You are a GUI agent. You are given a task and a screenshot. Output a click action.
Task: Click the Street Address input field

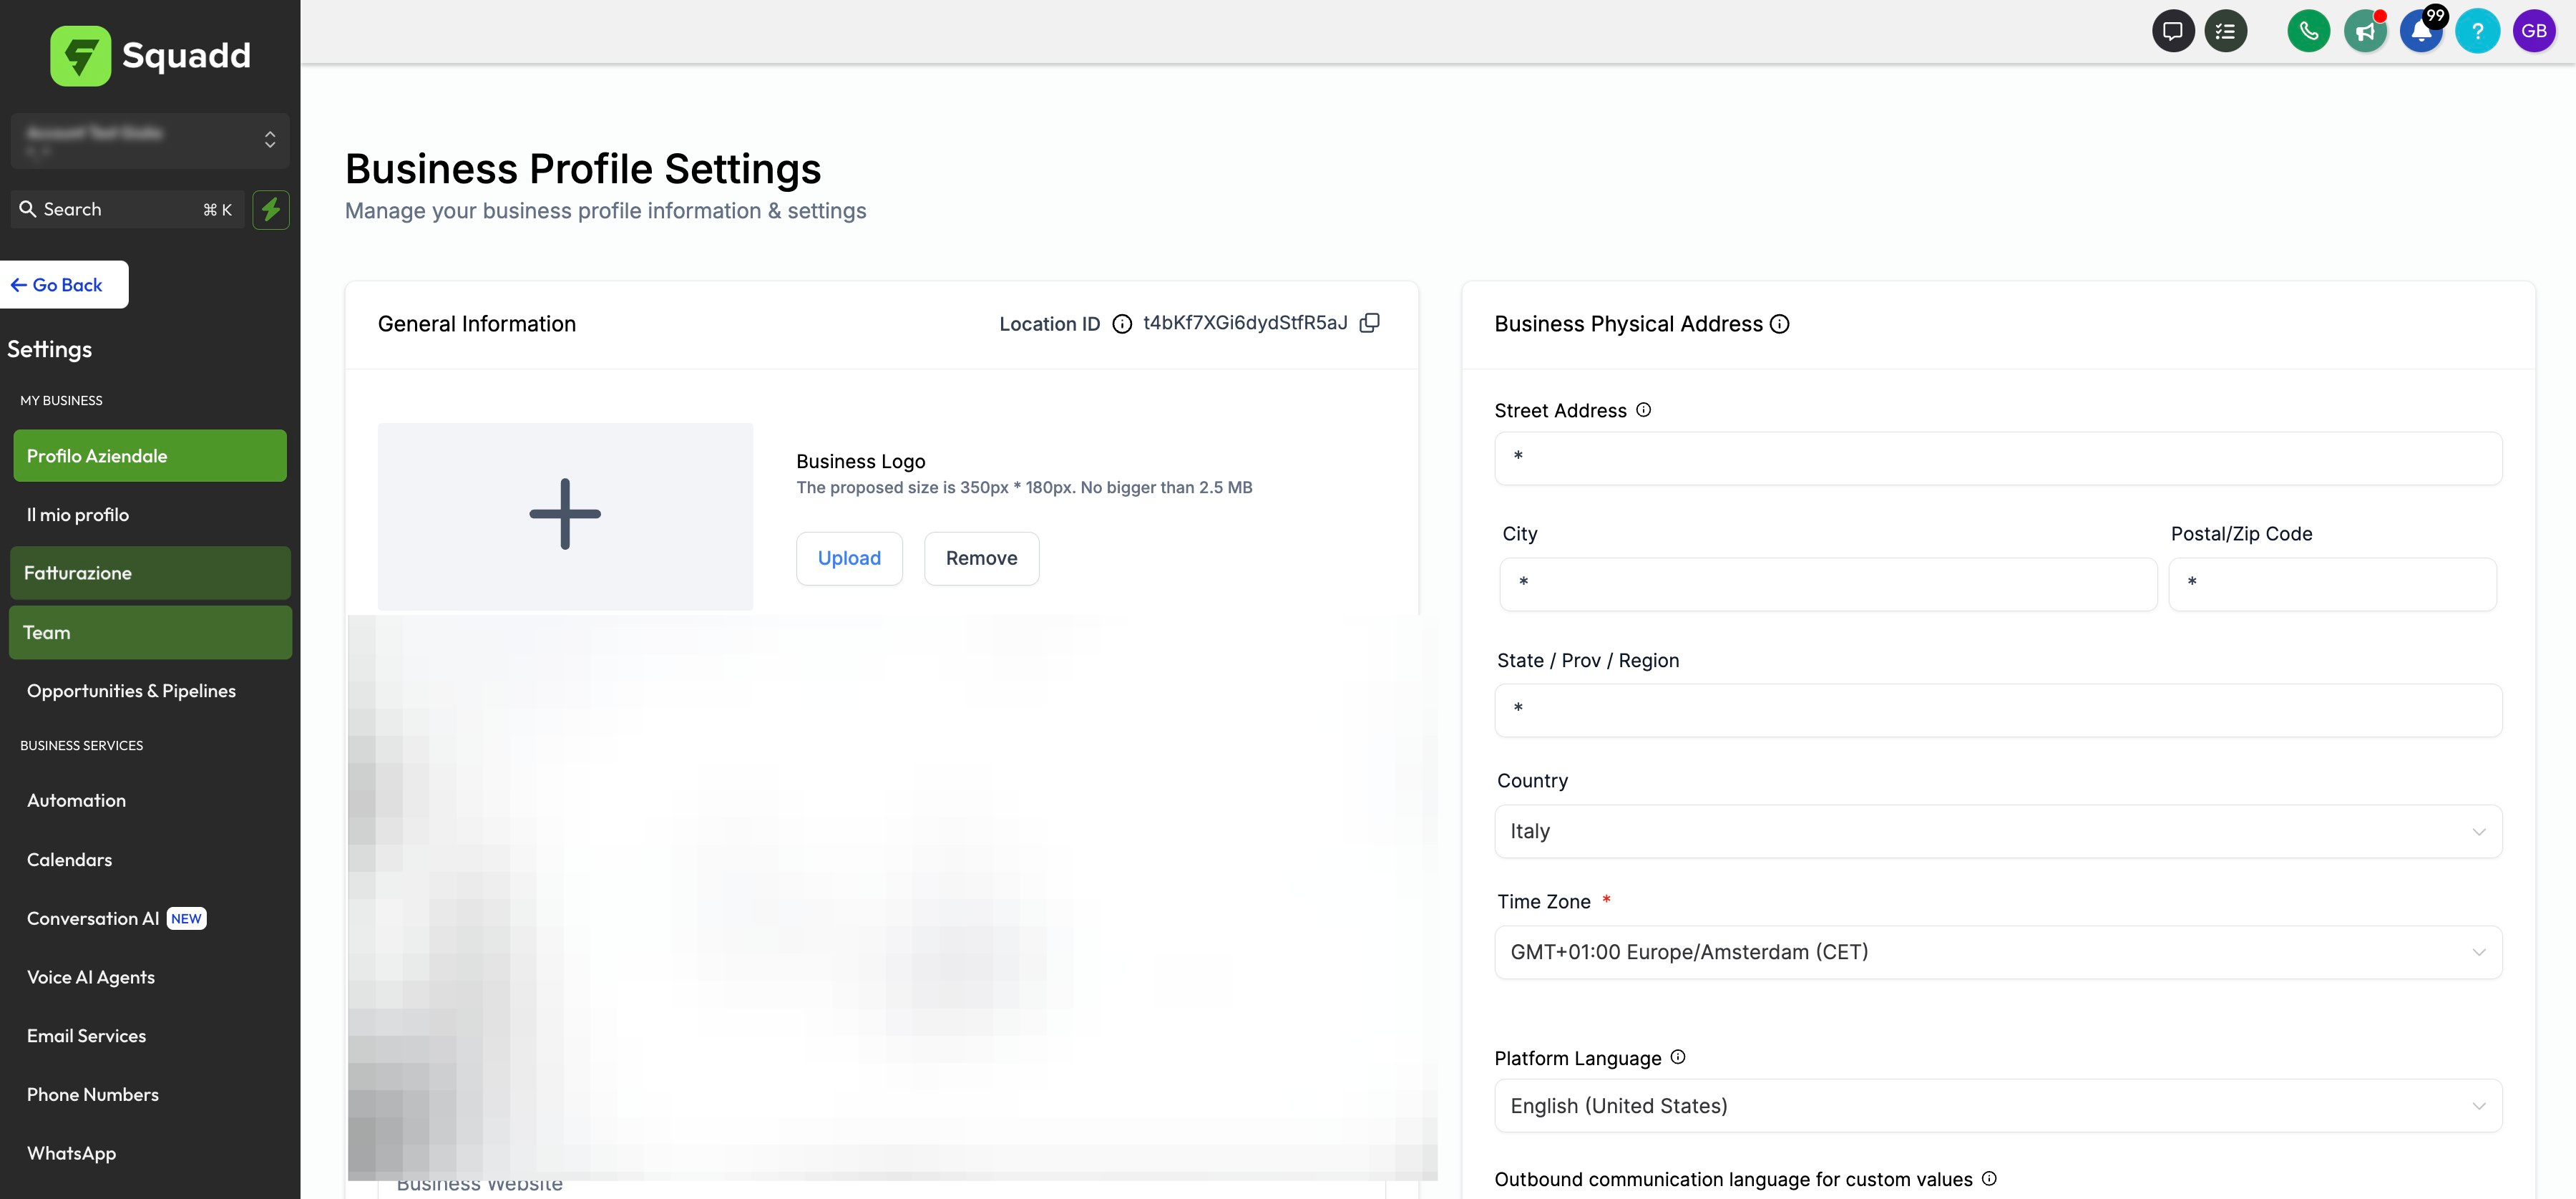[1997, 459]
